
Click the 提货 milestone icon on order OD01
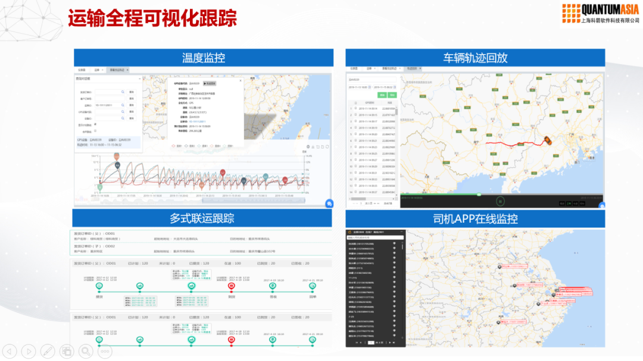98,284
